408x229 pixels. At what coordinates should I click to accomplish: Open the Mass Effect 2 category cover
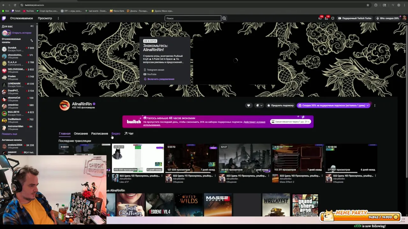(218, 205)
